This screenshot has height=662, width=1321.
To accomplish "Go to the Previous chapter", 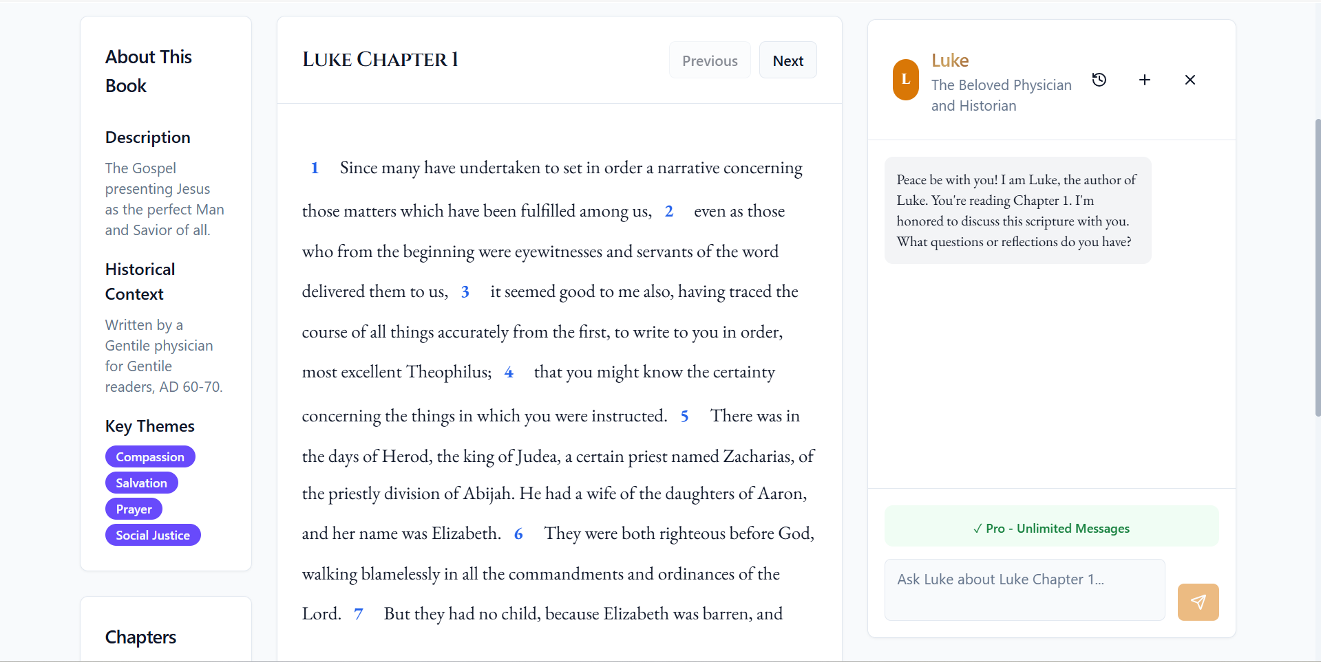I will pyautogui.click(x=710, y=60).
